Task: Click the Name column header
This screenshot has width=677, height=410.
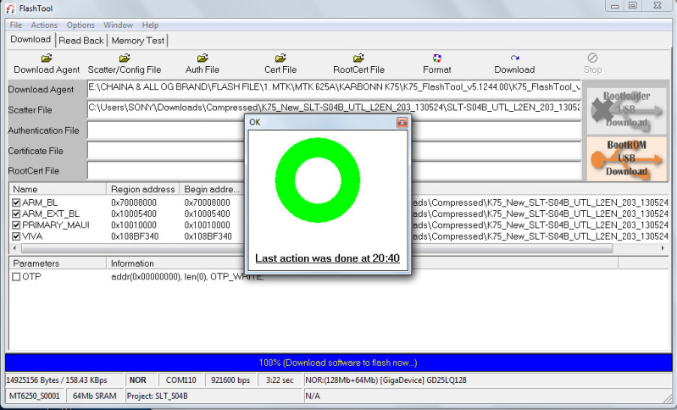Action: (58, 189)
